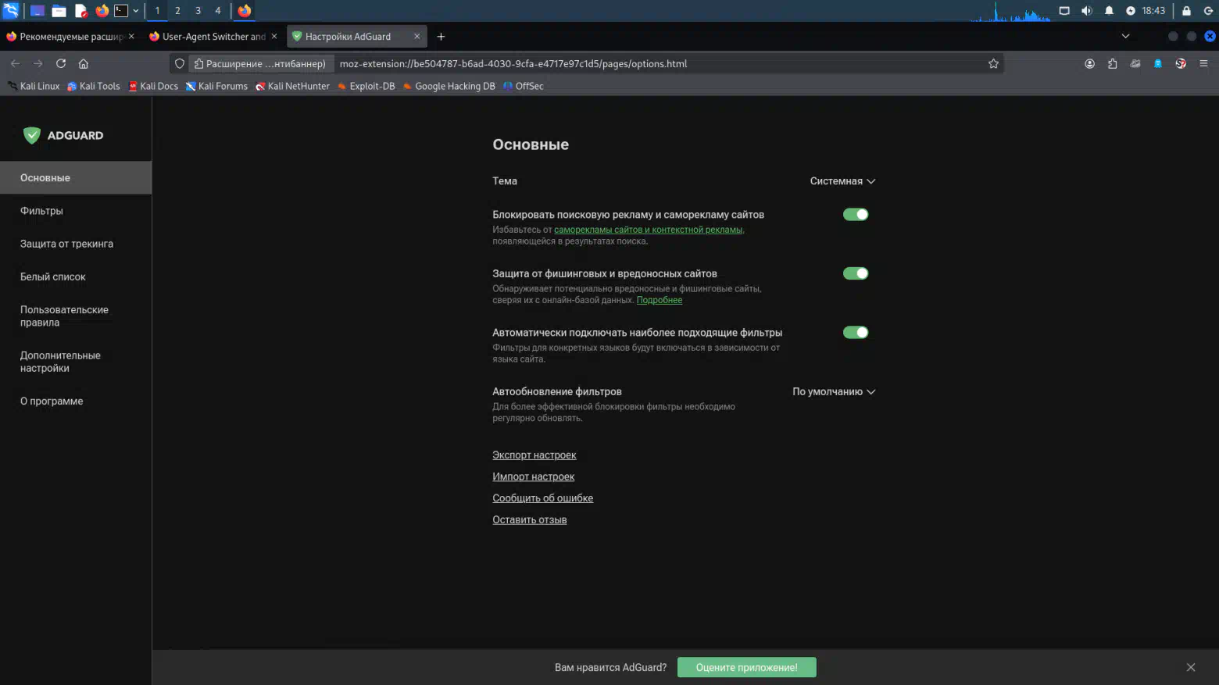The image size is (1219, 685).
Task: Click the show desktop icon in the panel
Action: tap(37, 11)
